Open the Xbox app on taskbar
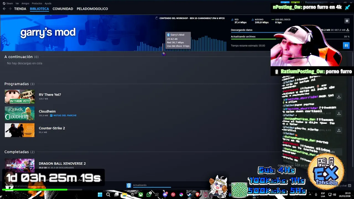The width and height of the screenshot is (354, 199). (141, 195)
